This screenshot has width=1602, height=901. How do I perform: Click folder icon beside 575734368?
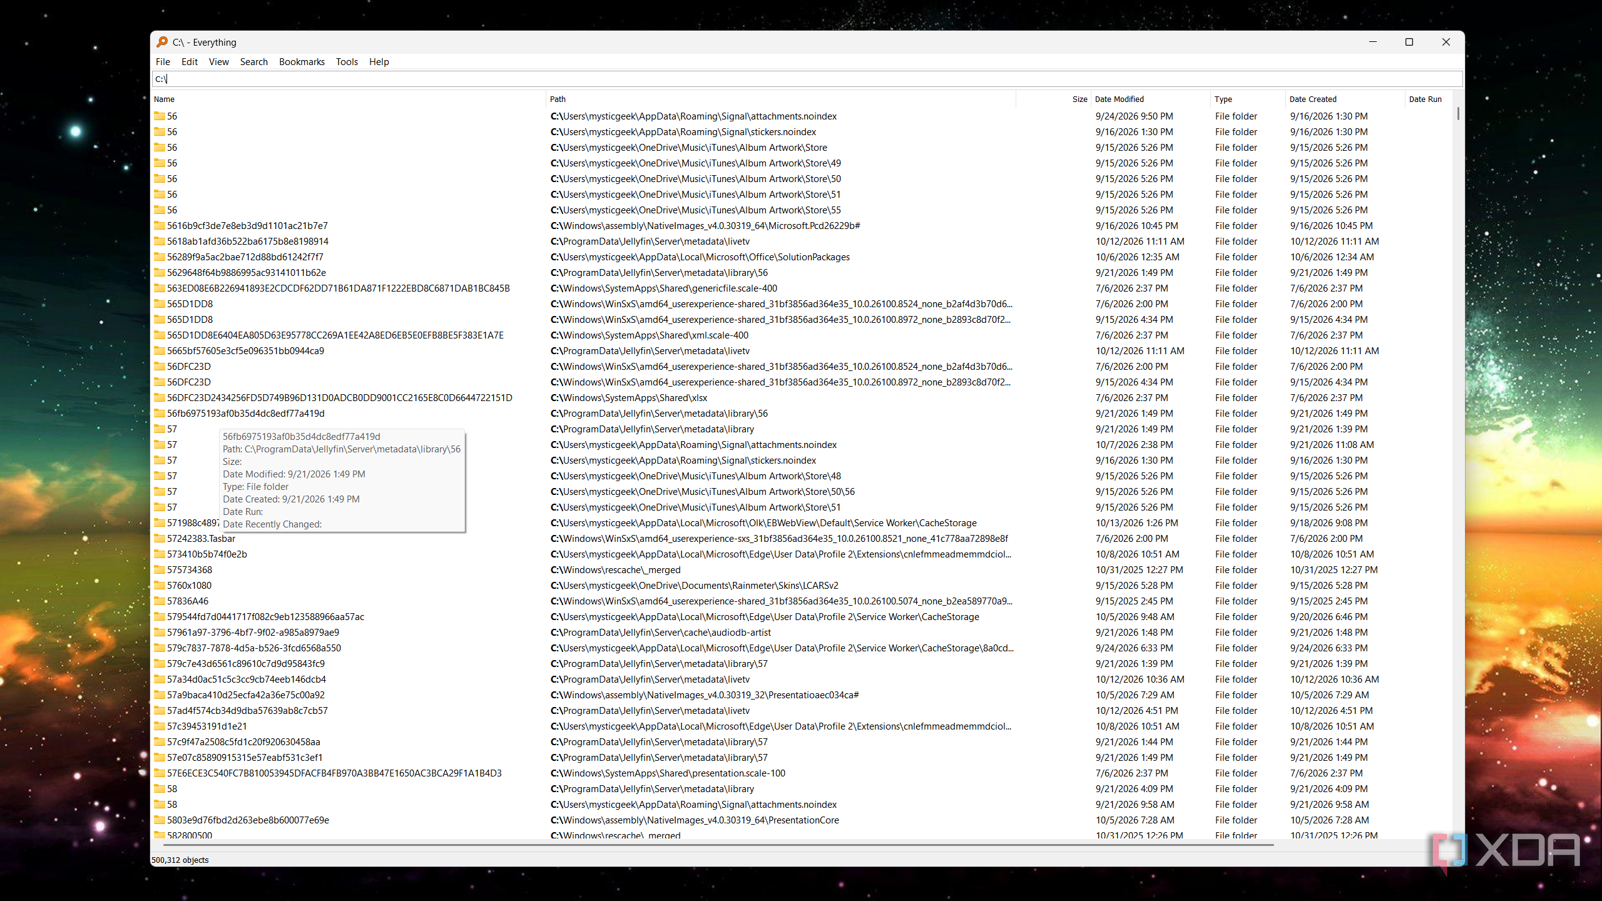pyautogui.click(x=160, y=569)
